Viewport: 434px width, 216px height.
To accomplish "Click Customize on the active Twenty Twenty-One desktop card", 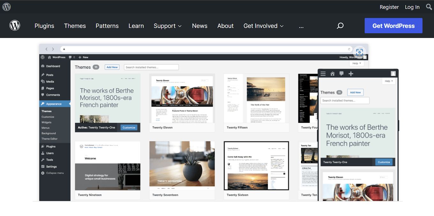I will coord(129,128).
